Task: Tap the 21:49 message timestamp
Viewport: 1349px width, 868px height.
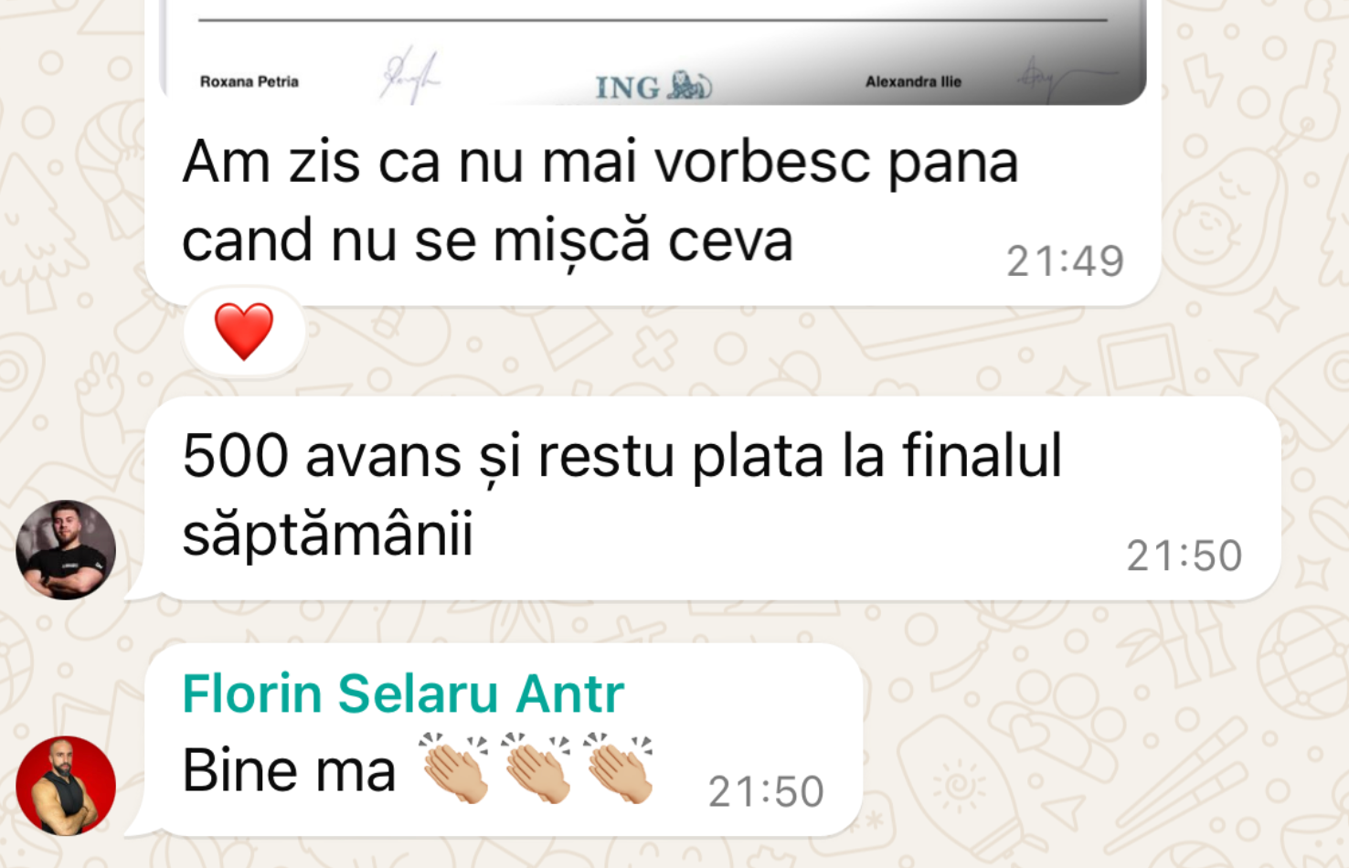Action: pyautogui.click(x=1066, y=261)
